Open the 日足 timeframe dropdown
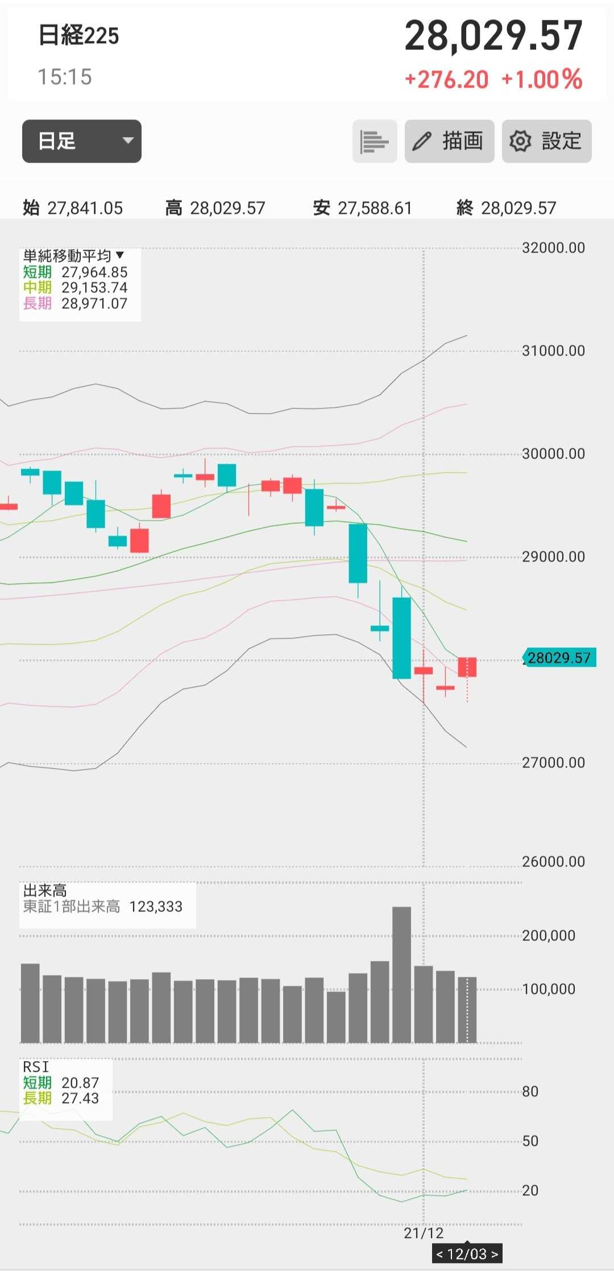This screenshot has height=1275, width=614. coord(82,141)
